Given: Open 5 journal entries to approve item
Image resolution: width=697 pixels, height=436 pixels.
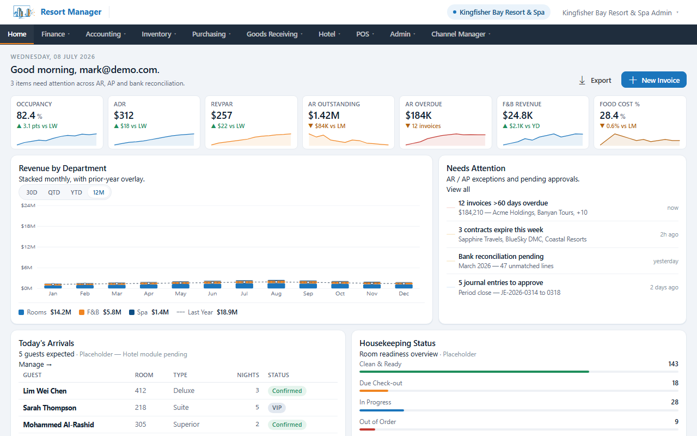Looking at the screenshot, I should [563, 287].
